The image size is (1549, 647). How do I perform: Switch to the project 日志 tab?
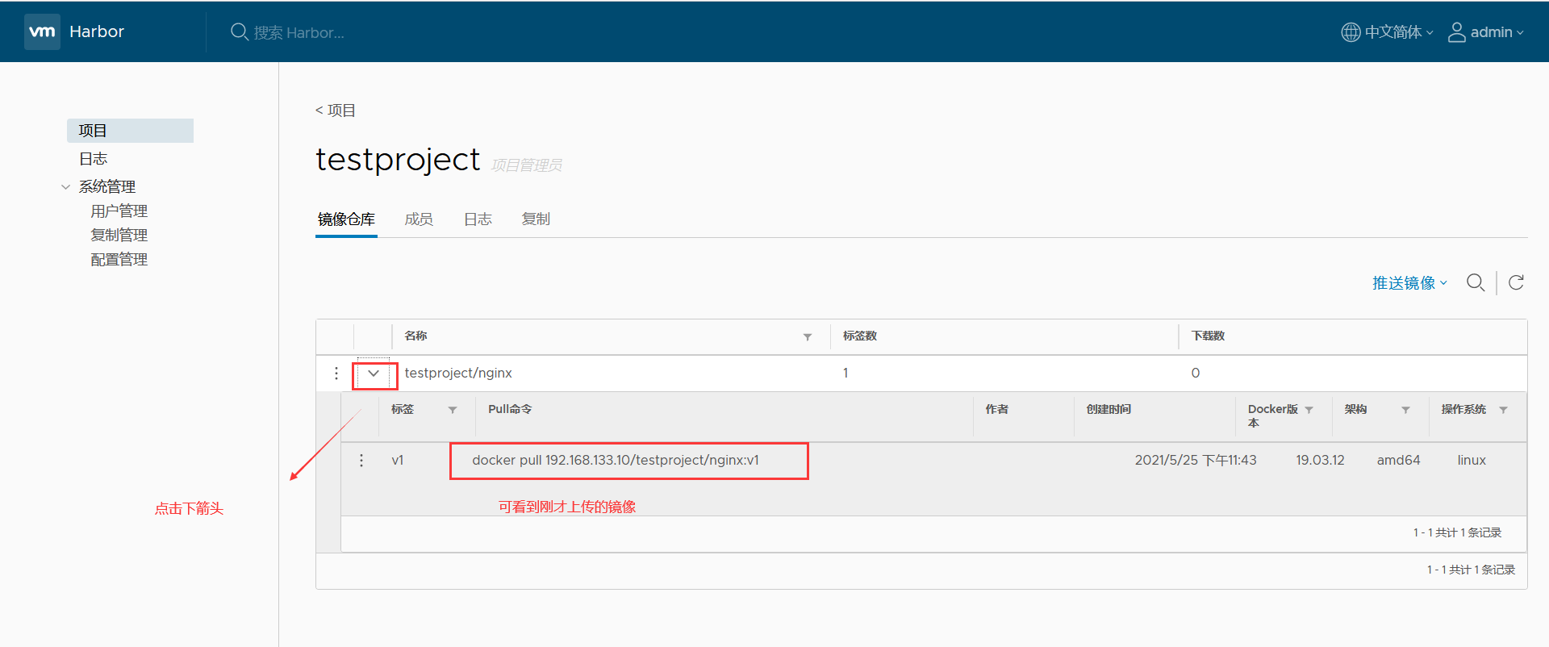(x=478, y=219)
